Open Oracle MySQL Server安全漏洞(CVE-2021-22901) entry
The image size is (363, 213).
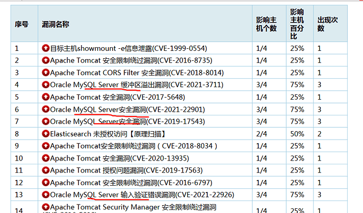(x=127, y=109)
